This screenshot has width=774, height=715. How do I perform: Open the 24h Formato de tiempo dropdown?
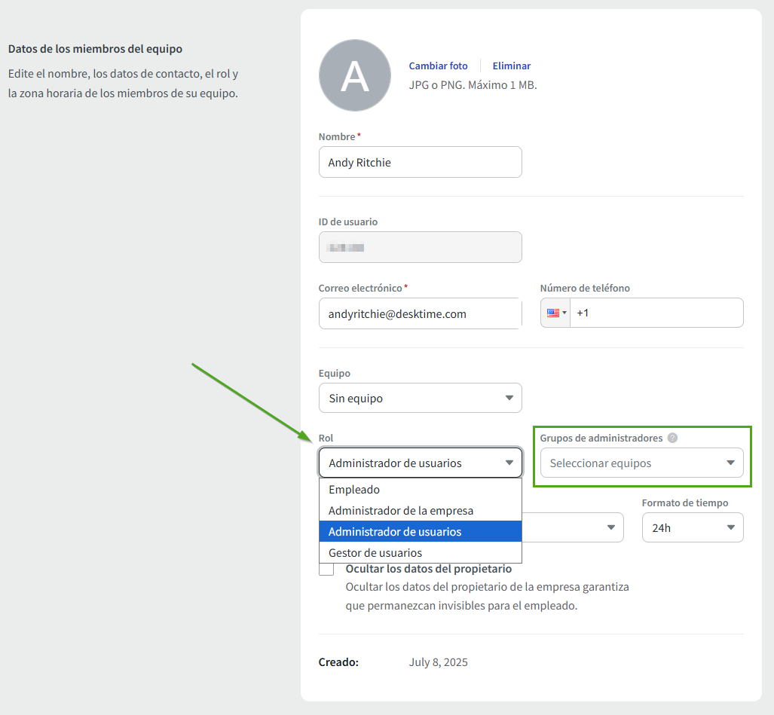click(x=692, y=527)
